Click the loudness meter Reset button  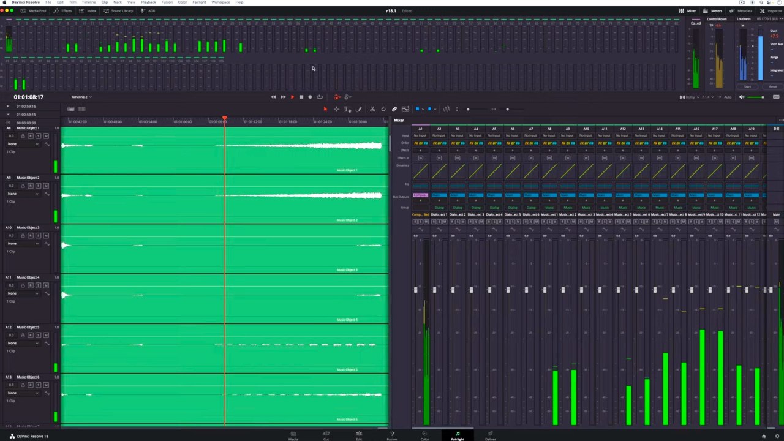tap(773, 86)
